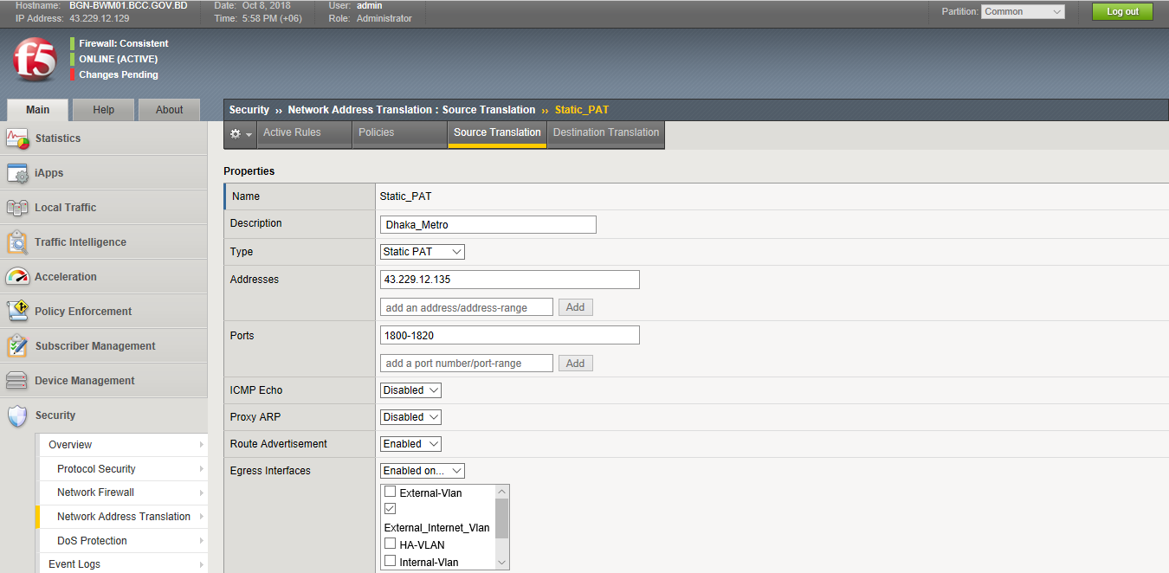Screen dimensions: 1169x573
Task: Click the Log out button
Action: point(1122,12)
